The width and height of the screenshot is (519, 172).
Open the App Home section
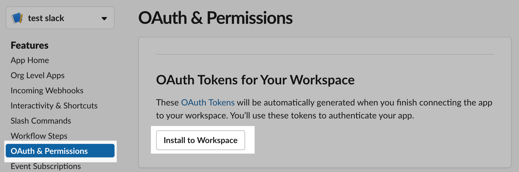pos(30,60)
